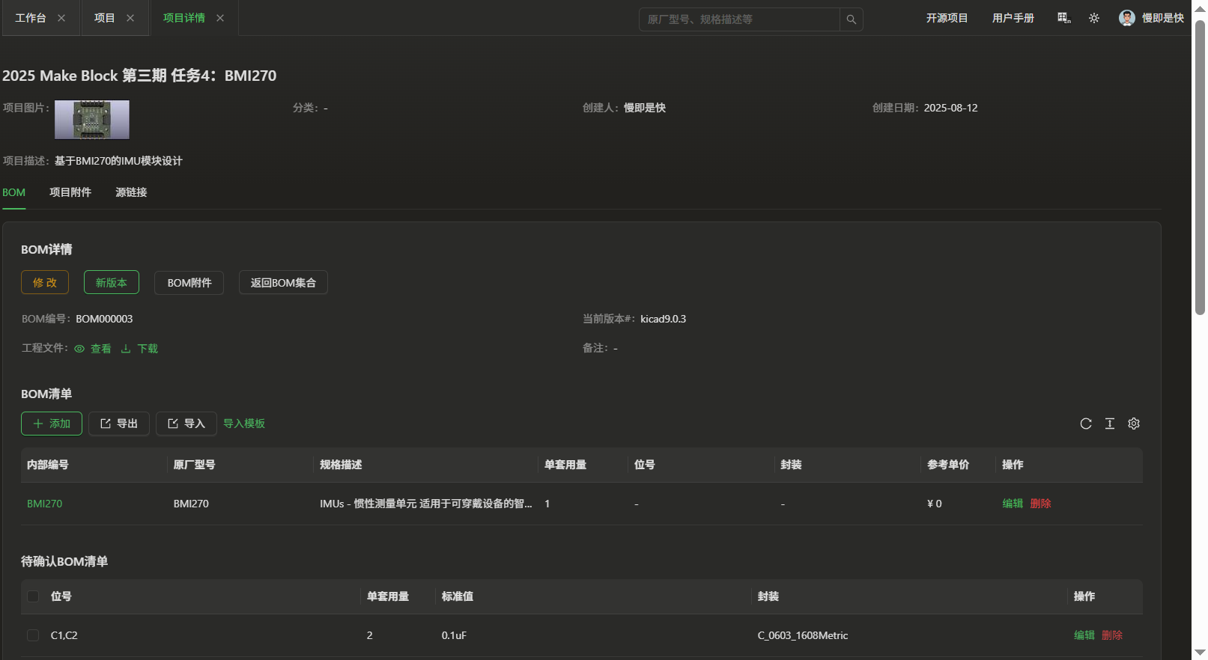Click the table density height icon
1208x660 pixels.
click(x=1110, y=424)
